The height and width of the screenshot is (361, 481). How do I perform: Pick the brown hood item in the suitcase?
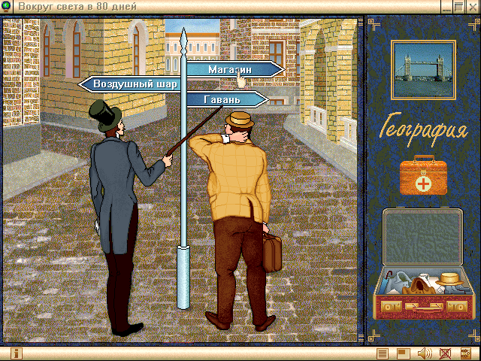click(x=418, y=286)
